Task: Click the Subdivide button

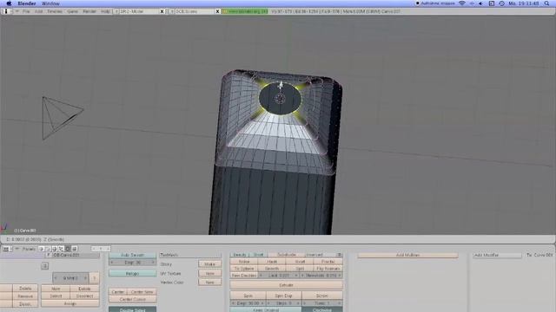Action: pyautogui.click(x=286, y=255)
